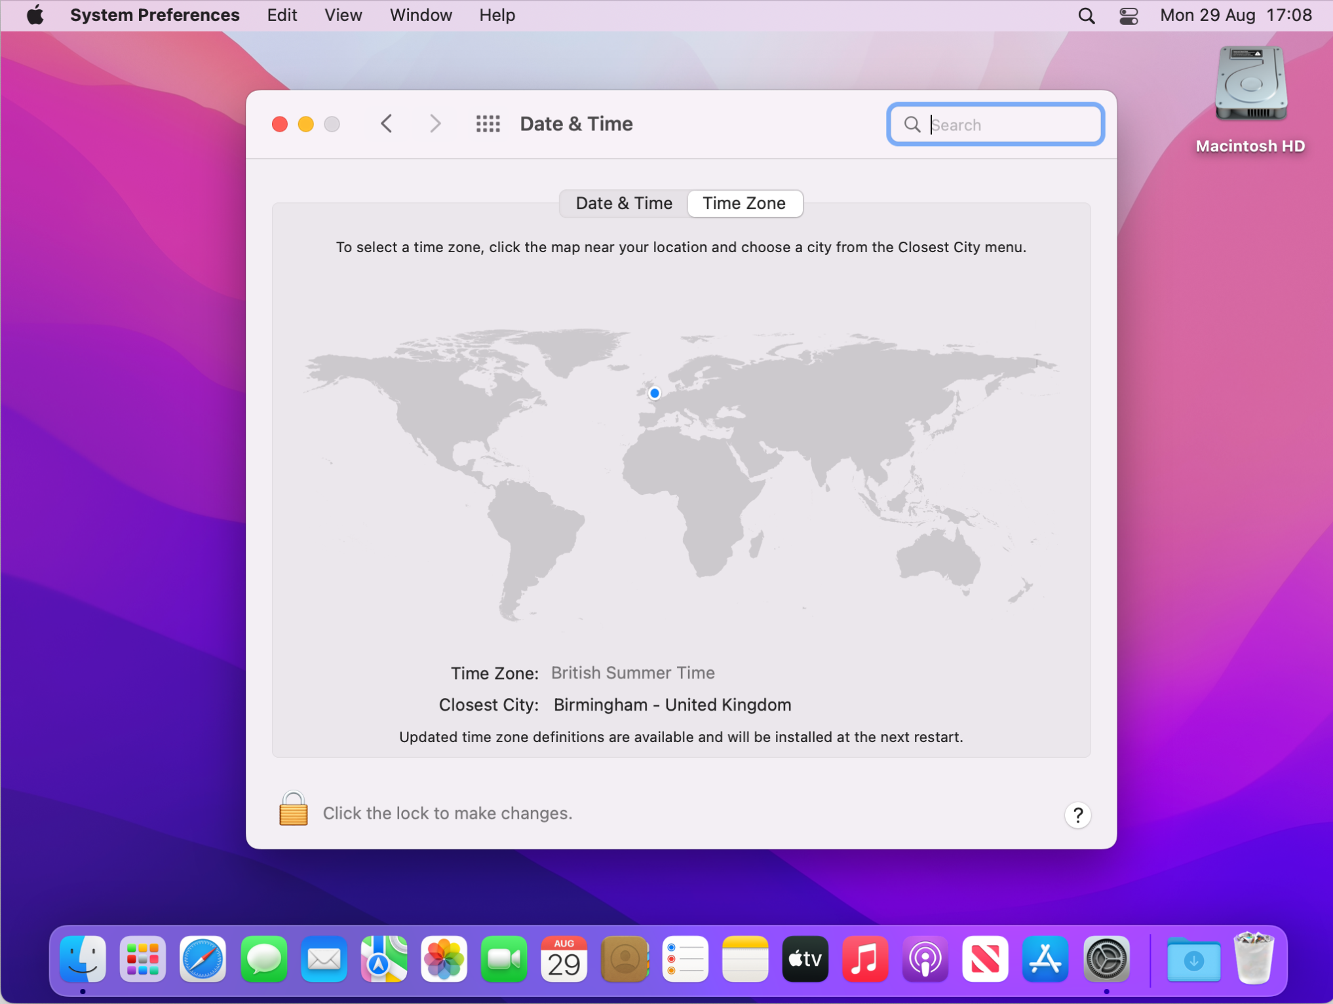Screen dimensions: 1333x1004
Task: Minimize the Date & Time window
Action: [x=306, y=124]
